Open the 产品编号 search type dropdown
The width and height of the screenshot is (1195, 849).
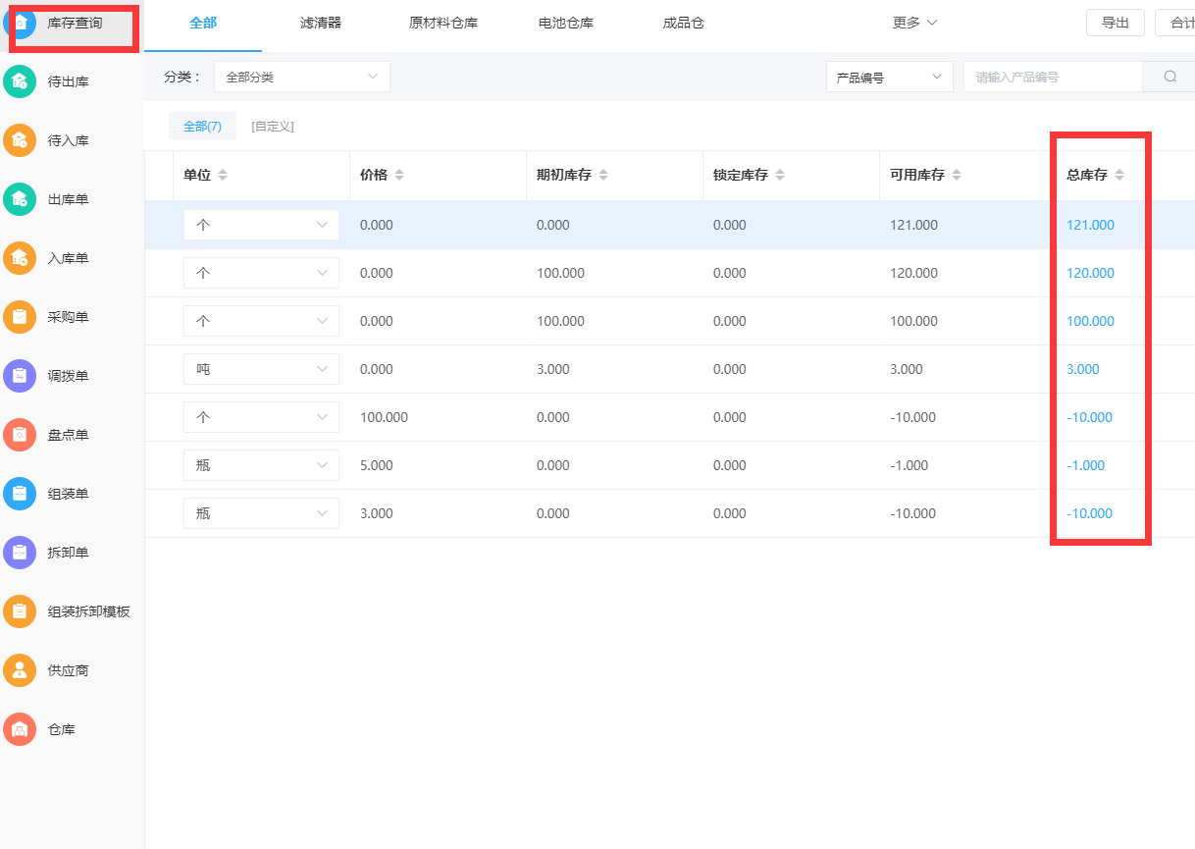[x=890, y=77]
